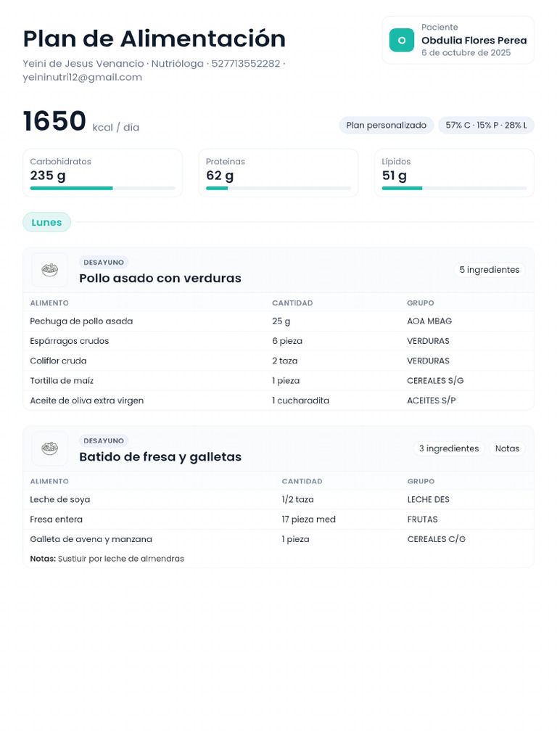Viewport: 557px width, 743px height.
Task: Click the date 6 de octubre de 2025
Action: tap(466, 52)
